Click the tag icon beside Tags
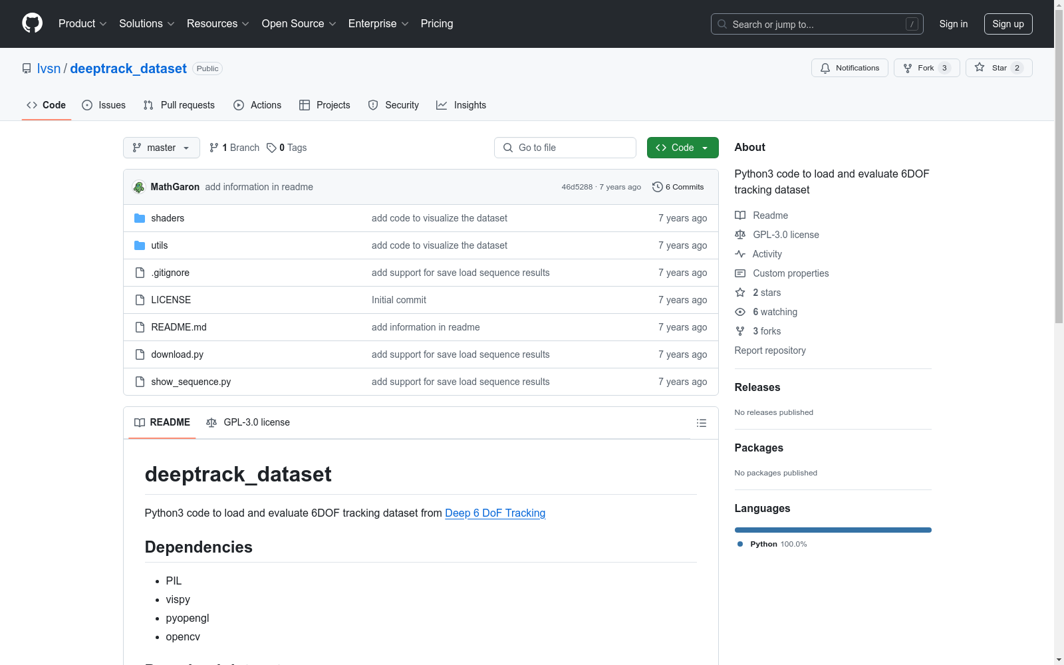Screen dimensions: 1064x665 [x=271, y=148]
